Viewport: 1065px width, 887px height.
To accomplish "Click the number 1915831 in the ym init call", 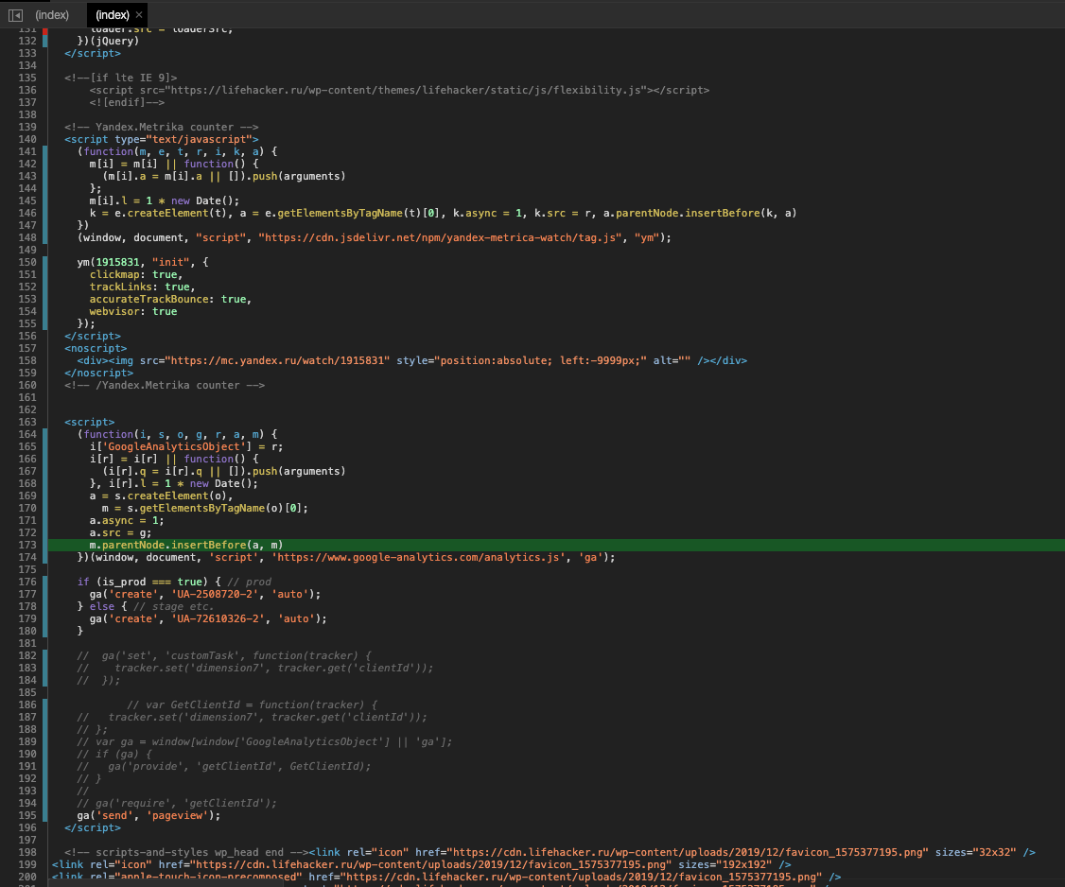I will click(x=117, y=262).
